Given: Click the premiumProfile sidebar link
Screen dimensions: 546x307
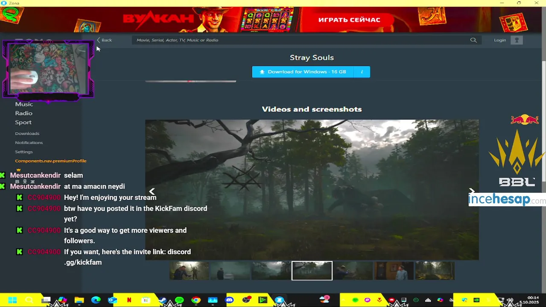Looking at the screenshot, I should coord(50,161).
